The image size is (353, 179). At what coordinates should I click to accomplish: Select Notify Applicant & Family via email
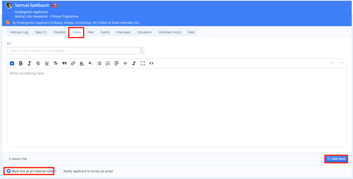coord(60,171)
